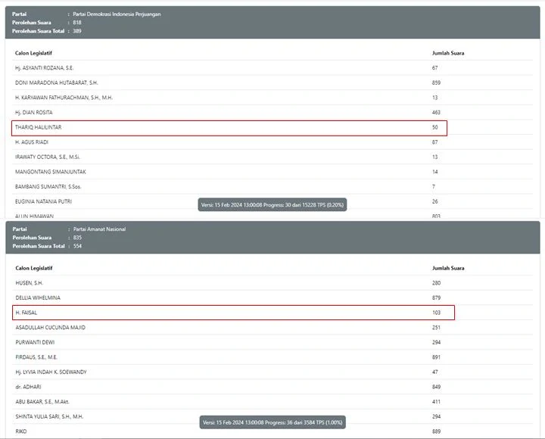Click the EUGINIA NATANIA PUTRI row
The width and height of the screenshot is (545, 439).
coord(272,201)
